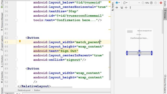Collapse the RelativeLayout closing fold at line 53
The width and height of the screenshot is (167, 94).
click(16, 86)
